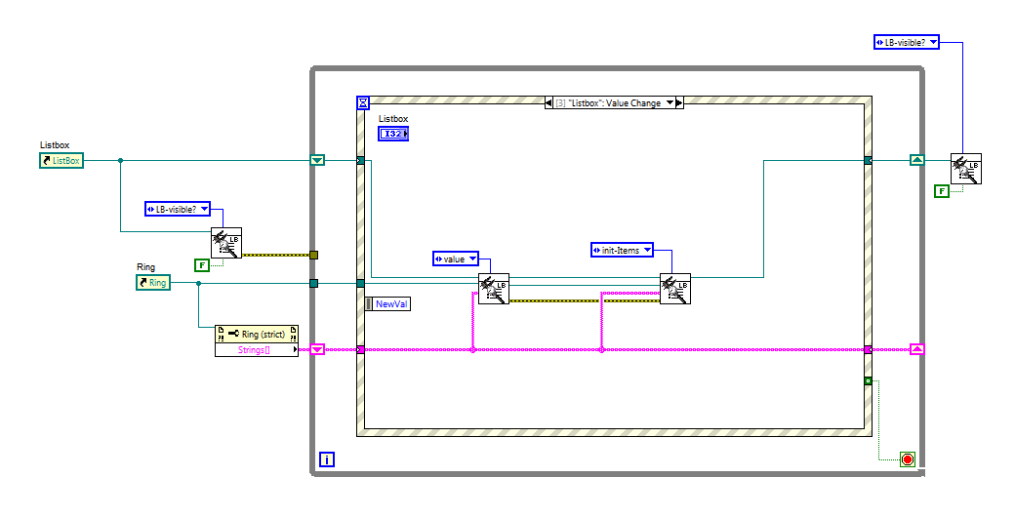Open the event case selector dropdown arrow

[670, 102]
